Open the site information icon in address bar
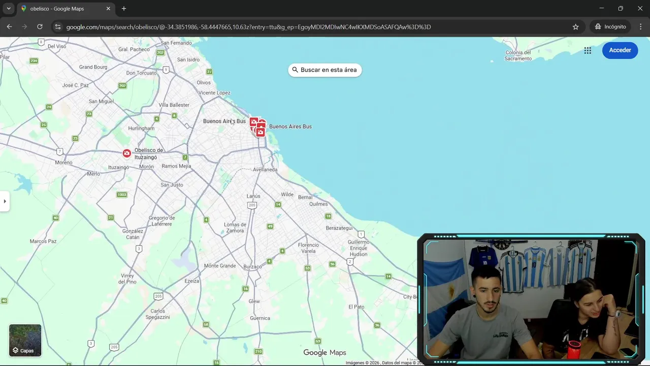The image size is (650, 366). pyautogui.click(x=58, y=26)
